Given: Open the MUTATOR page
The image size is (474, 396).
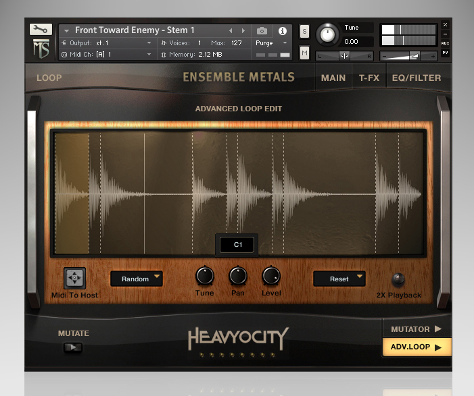Looking at the screenshot, I should [x=417, y=329].
